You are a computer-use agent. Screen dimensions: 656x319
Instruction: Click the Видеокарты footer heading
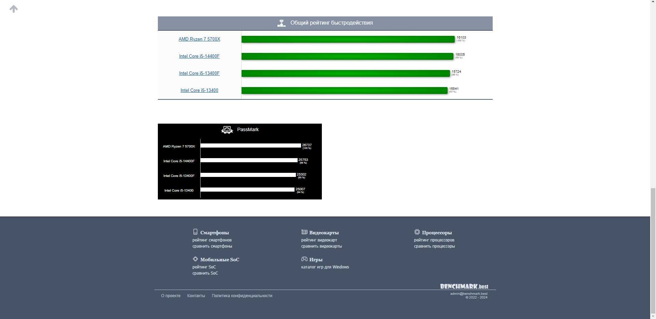point(324,233)
